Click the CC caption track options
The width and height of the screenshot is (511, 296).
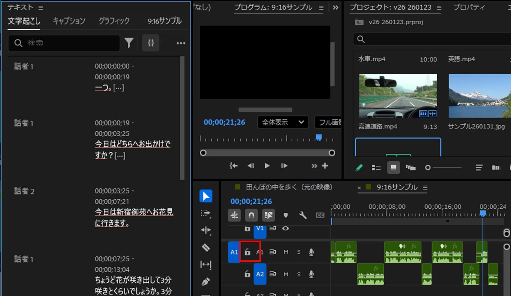coord(320,215)
